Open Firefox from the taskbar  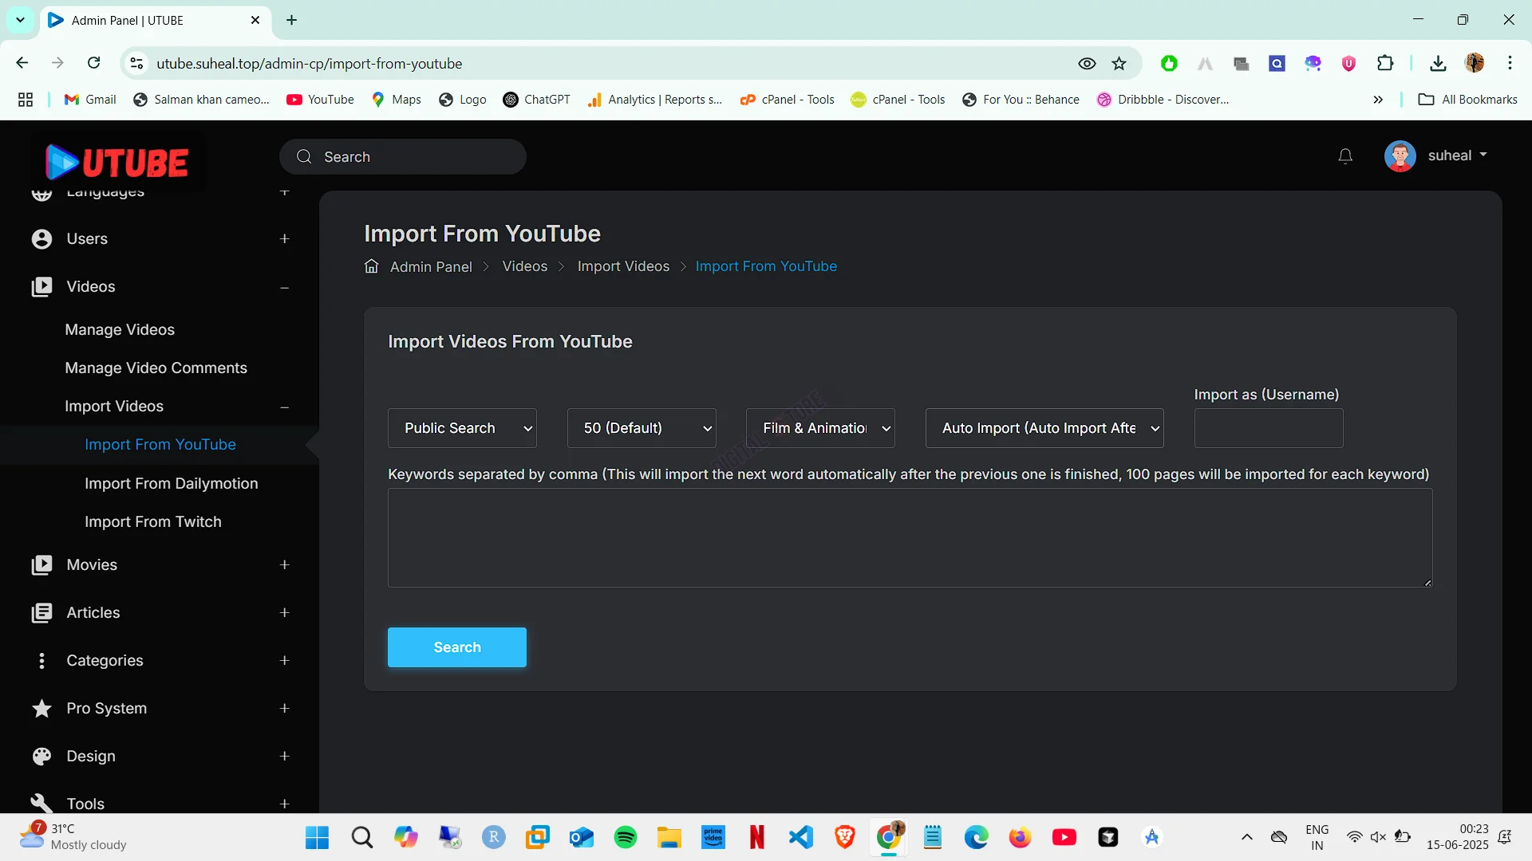pyautogui.click(x=1021, y=837)
